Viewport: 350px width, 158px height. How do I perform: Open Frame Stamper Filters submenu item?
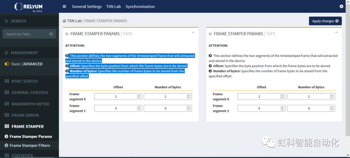tap(29, 145)
